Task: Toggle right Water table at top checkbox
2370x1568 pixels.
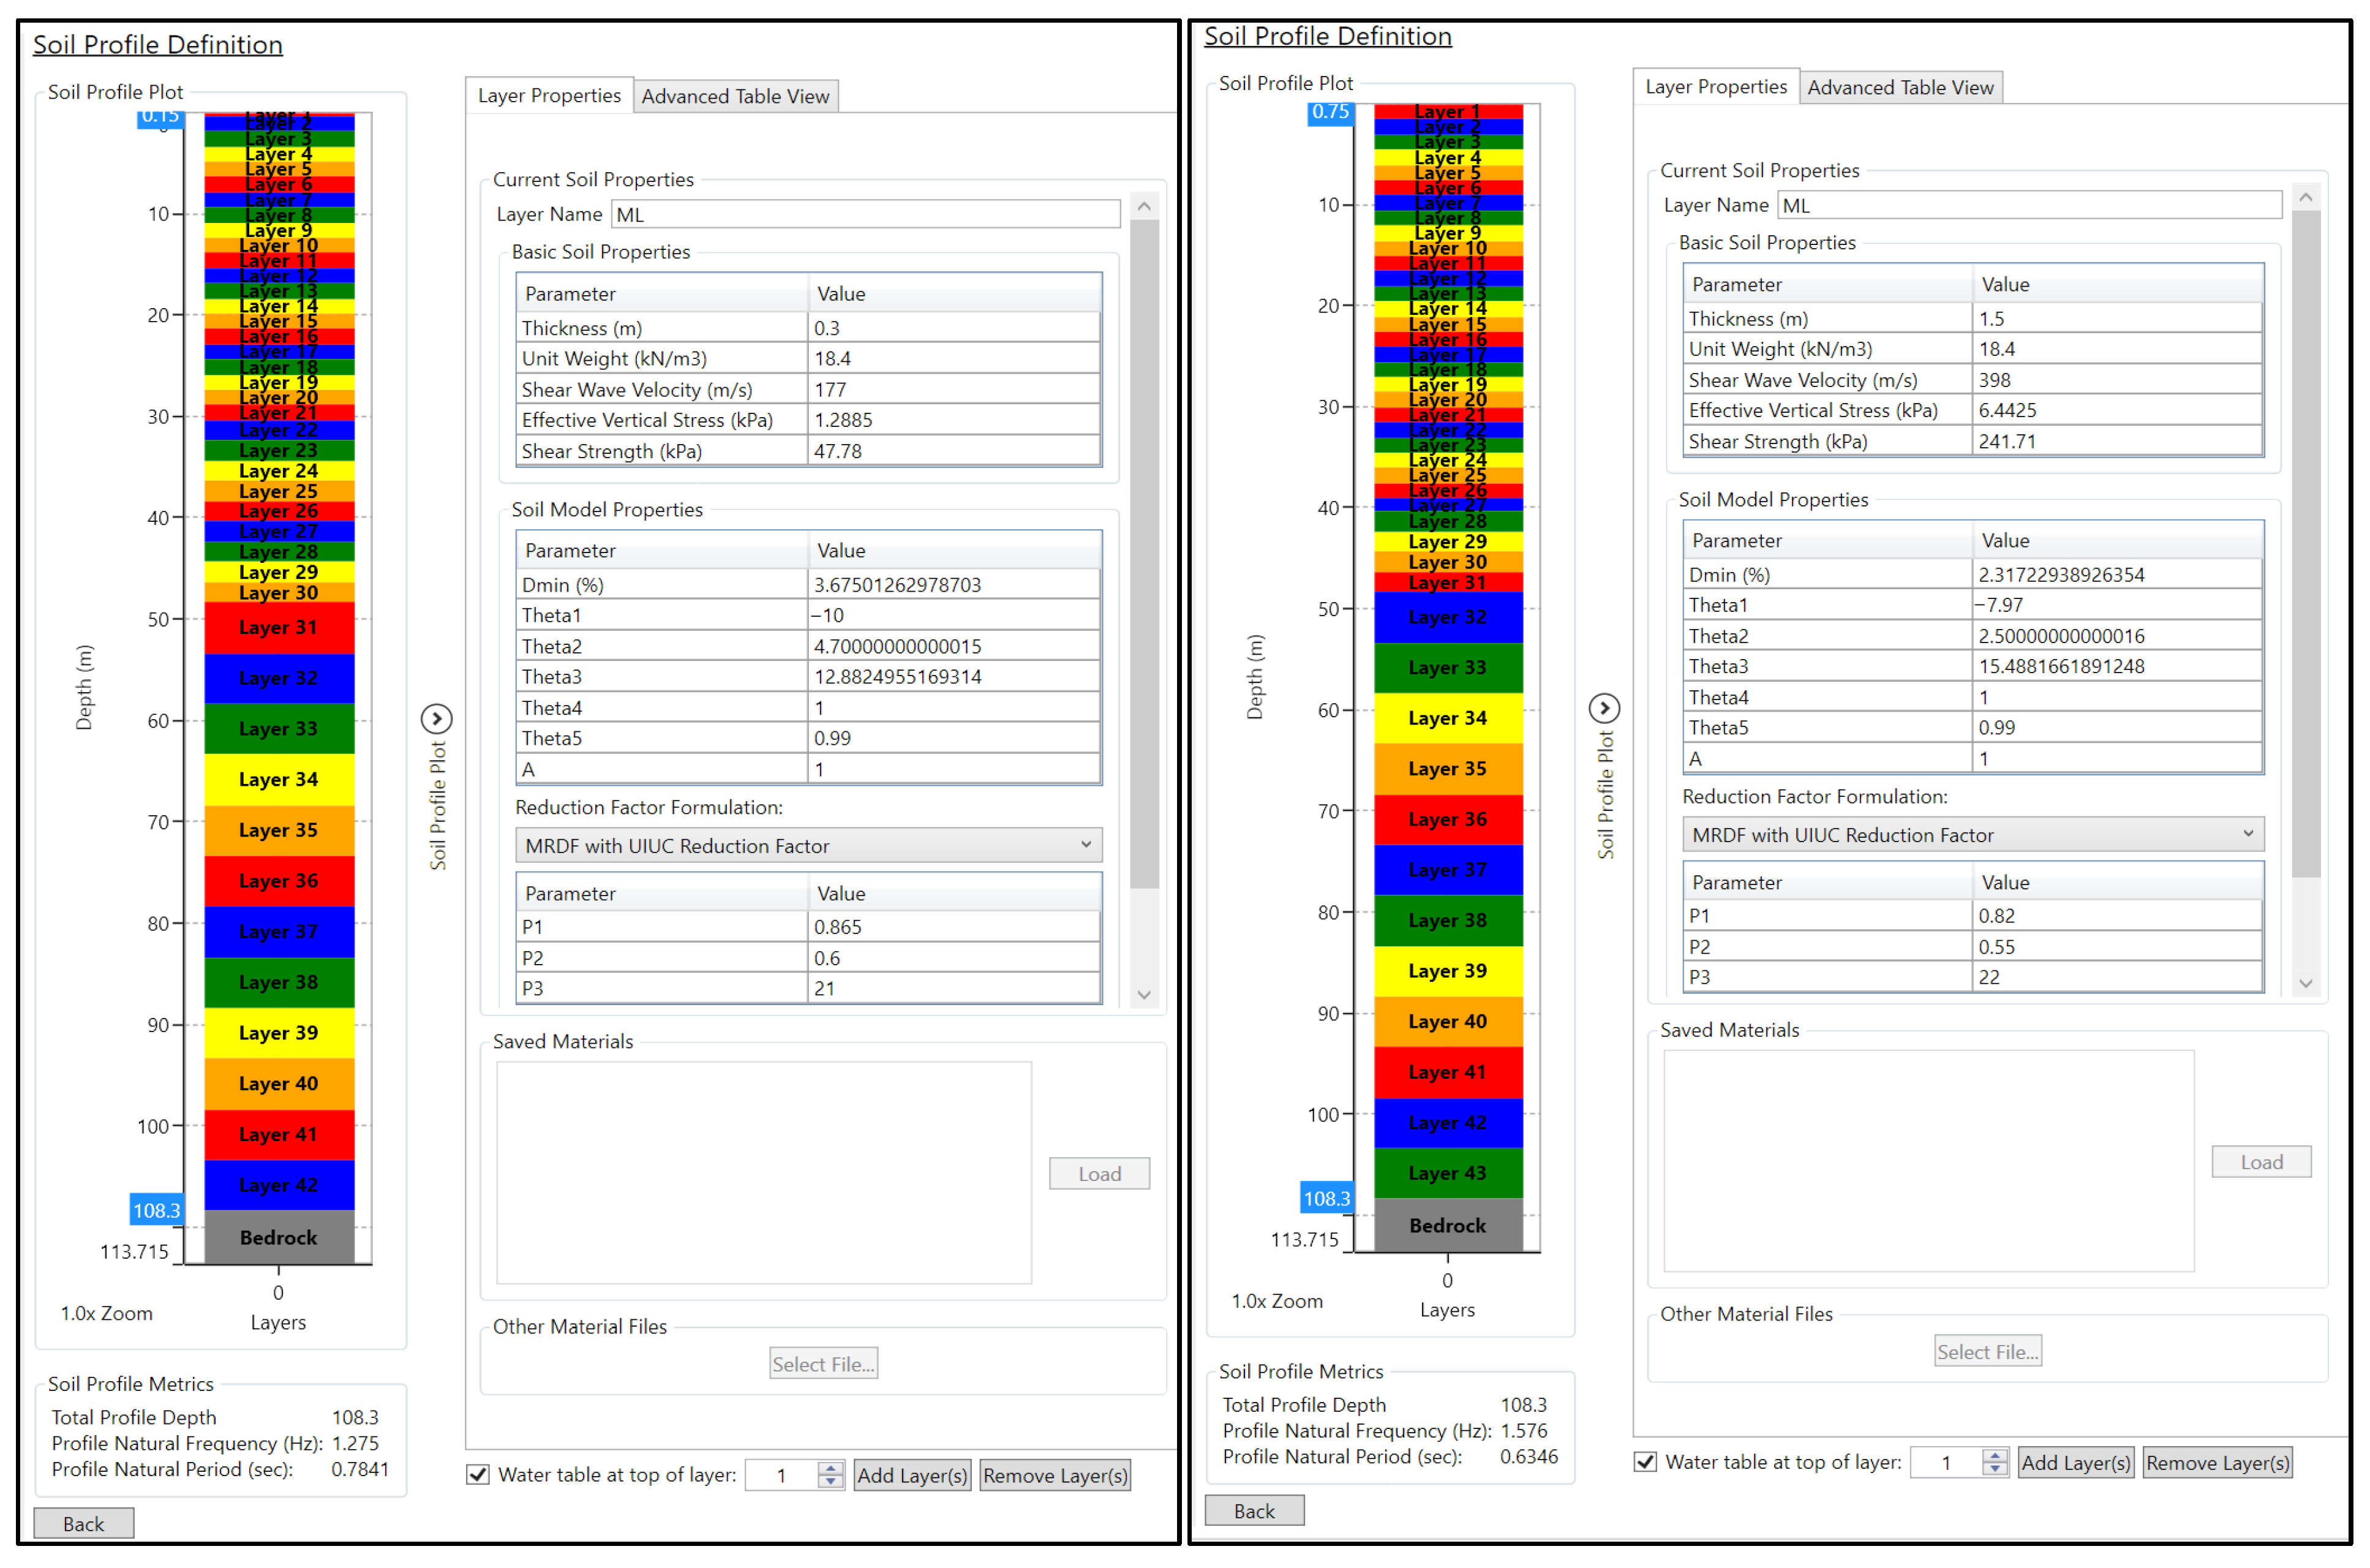Action: 1646,1462
